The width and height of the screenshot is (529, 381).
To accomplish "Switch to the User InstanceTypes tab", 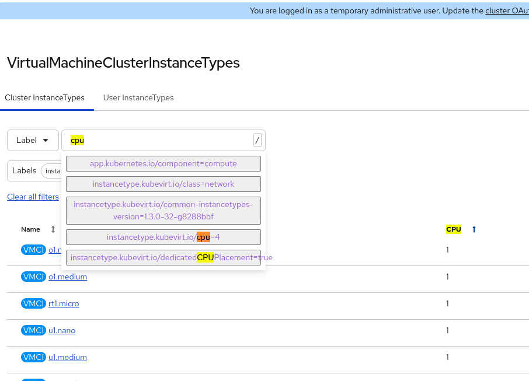I will pos(138,97).
